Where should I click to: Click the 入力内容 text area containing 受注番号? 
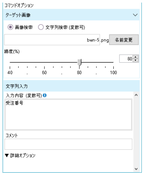coord(68,114)
